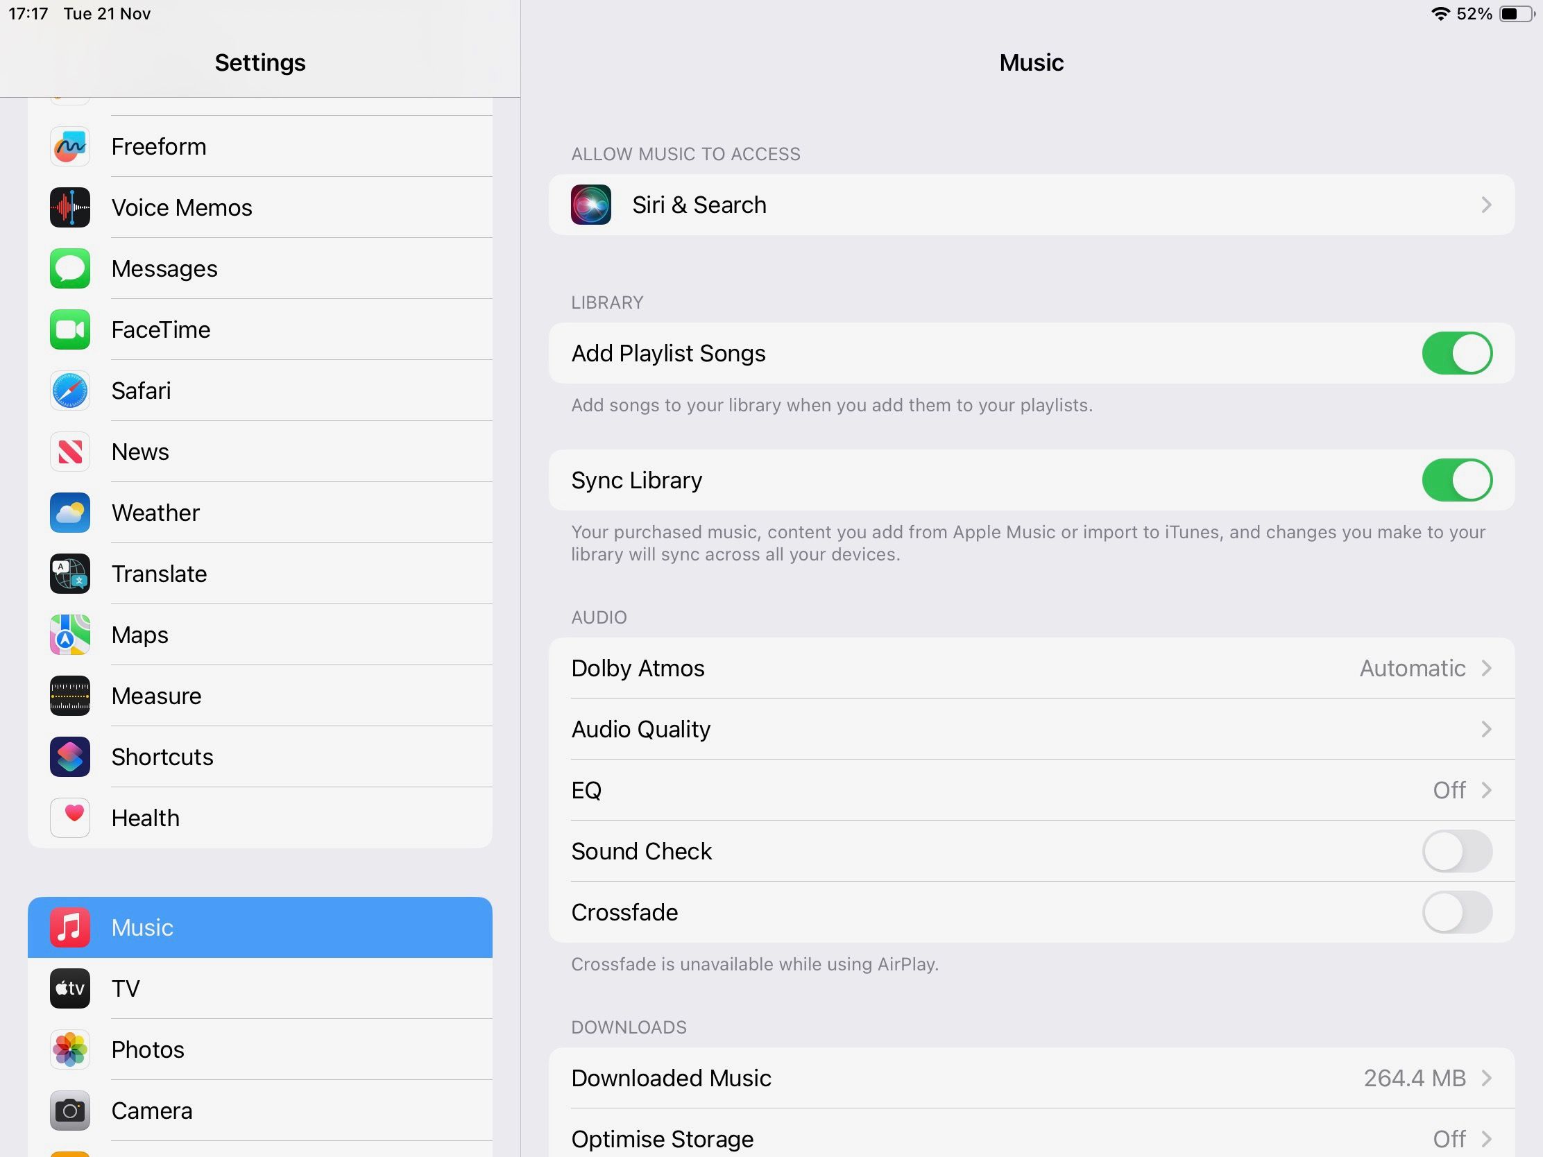Disable Sync Library toggle
Image resolution: width=1543 pixels, height=1157 pixels.
click(1458, 480)
